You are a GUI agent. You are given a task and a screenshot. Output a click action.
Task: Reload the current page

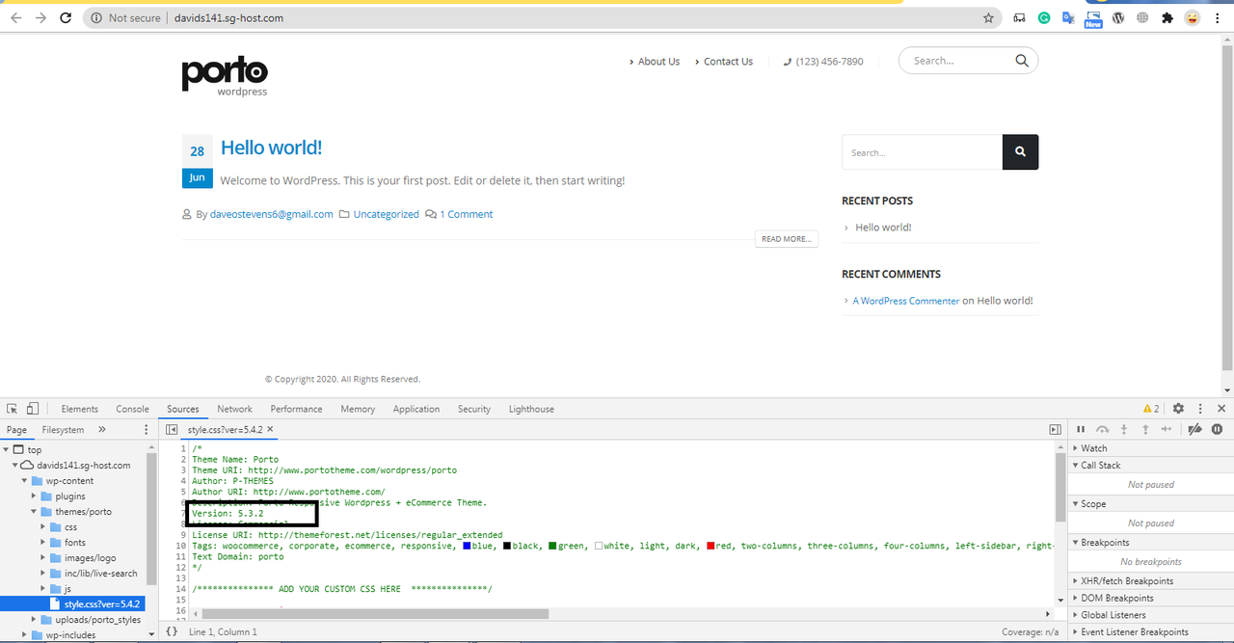point(66,17)
